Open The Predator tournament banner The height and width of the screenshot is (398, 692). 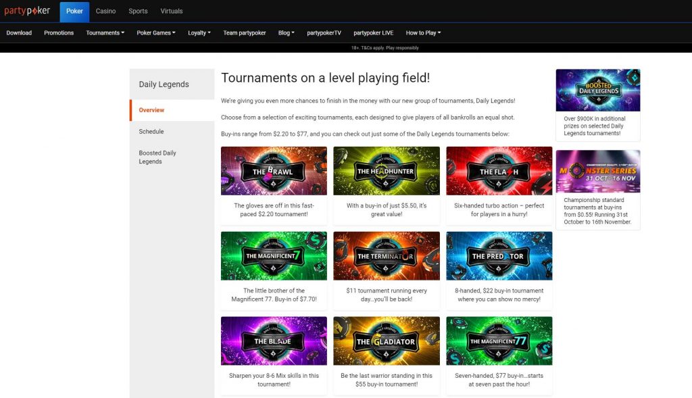(x=499, y=256)
